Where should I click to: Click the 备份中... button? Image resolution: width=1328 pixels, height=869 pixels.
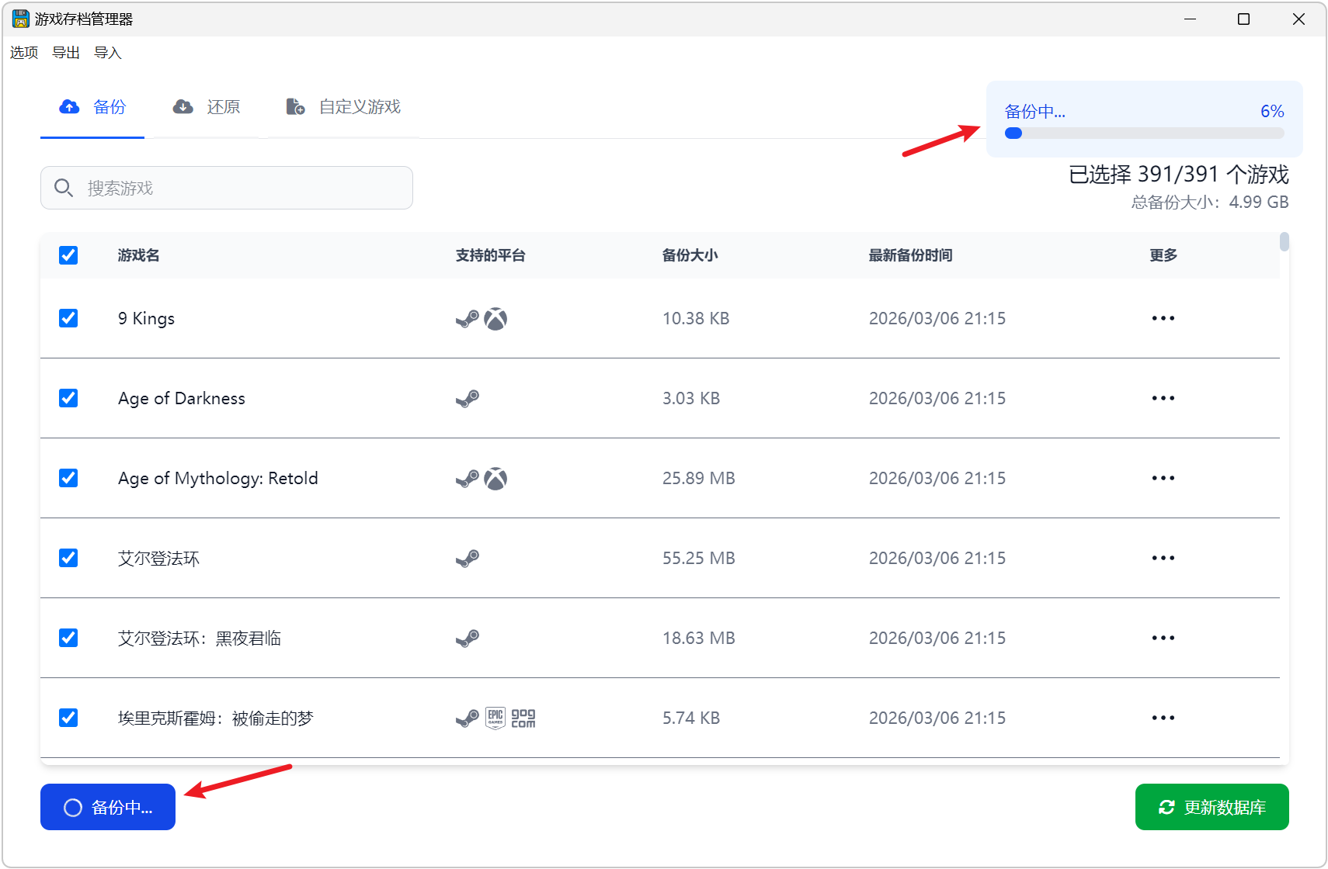[108, 807]
